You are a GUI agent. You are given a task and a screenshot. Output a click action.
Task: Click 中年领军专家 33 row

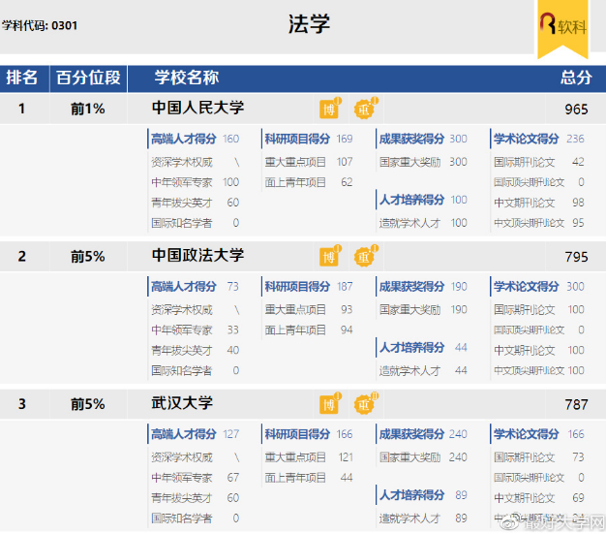point(195,330)
